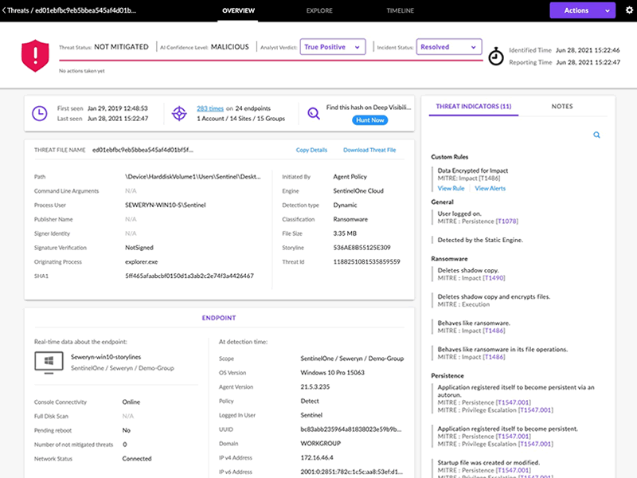Click the UUID value bc83abb235964a81838023e59b9b

pos(351,429)
